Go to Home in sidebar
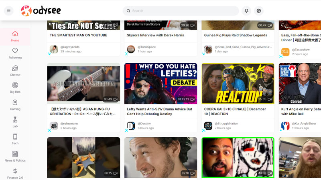321x180 pixels. [x=15, y=36]
